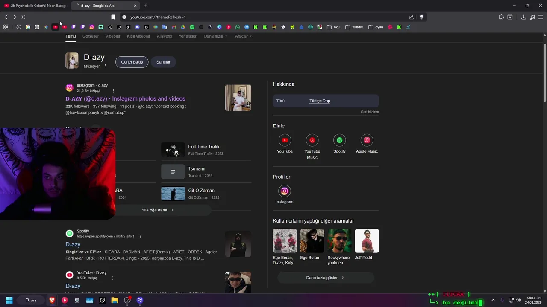Image resolution: width=547 pixels, height=307 pixels.
Task: Click the YouTube listen icon under Dinle
Action: click(x=285, y=140)
